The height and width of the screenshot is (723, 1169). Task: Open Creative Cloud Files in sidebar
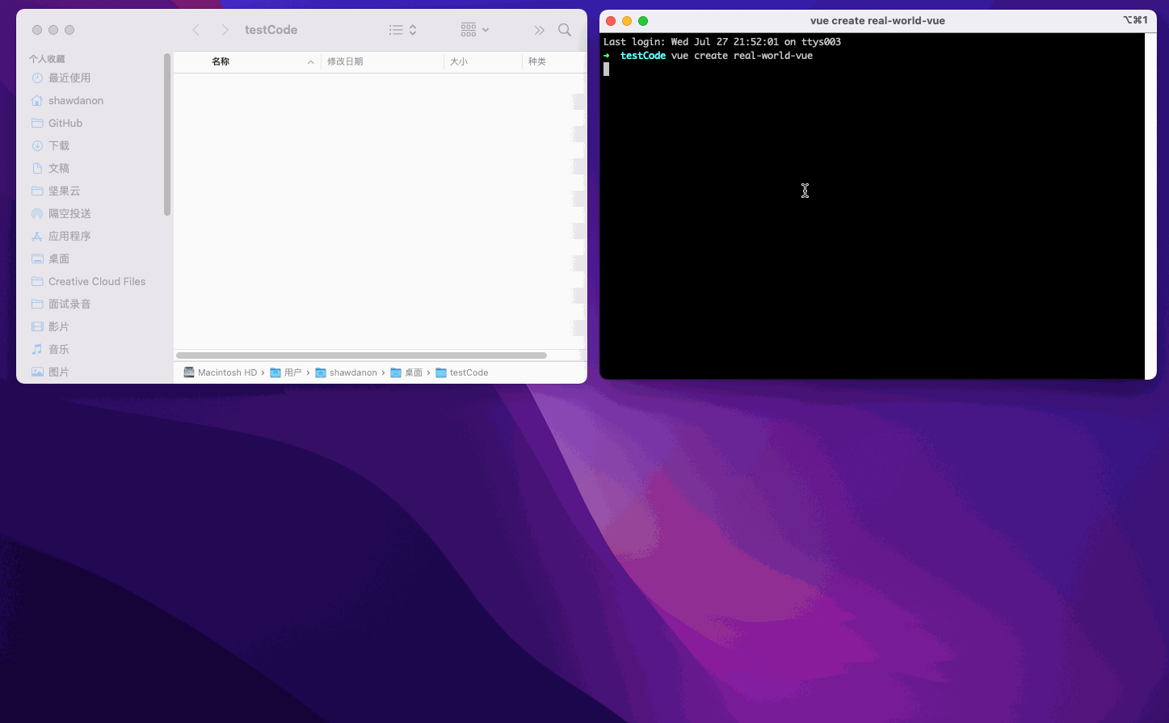click(96, 281)
